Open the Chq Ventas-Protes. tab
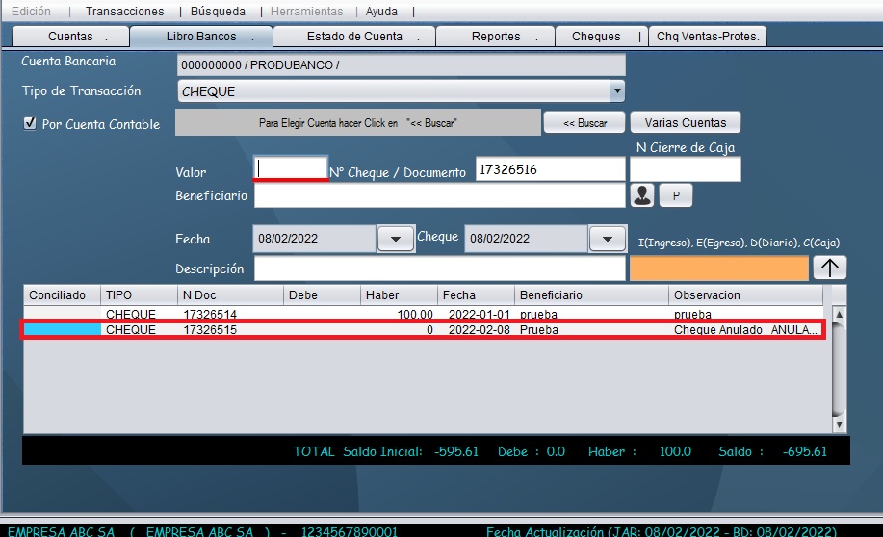The width and height of the screenshot is (883, 537). pos(708,37)
